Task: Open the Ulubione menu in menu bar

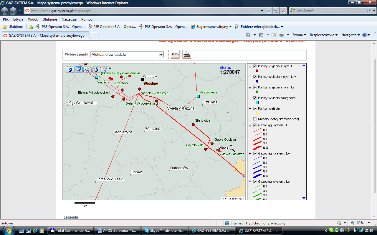Action: (x=50, y=19)
